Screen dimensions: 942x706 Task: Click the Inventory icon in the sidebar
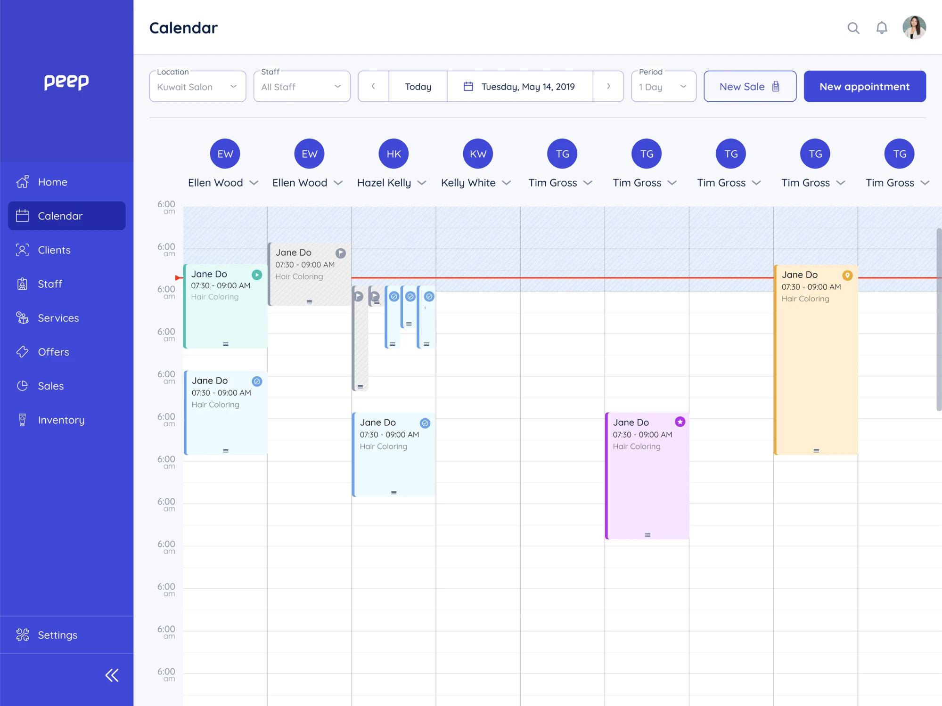22,420
